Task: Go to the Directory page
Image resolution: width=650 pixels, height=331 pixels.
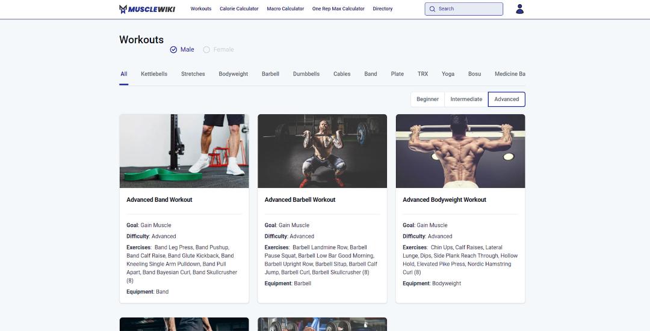Action: coord(382,8)
